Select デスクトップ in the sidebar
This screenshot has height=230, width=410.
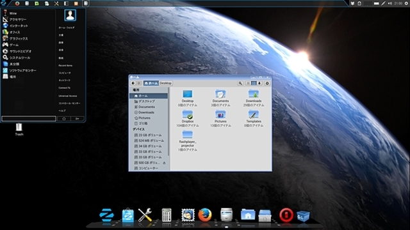coord(149,101)
